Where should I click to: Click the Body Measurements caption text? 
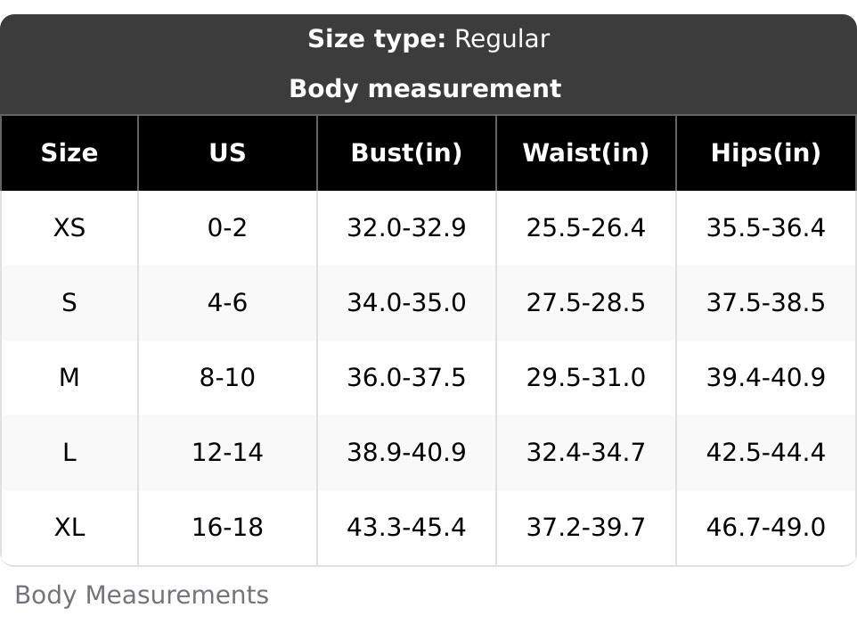[x=142, y=595]
